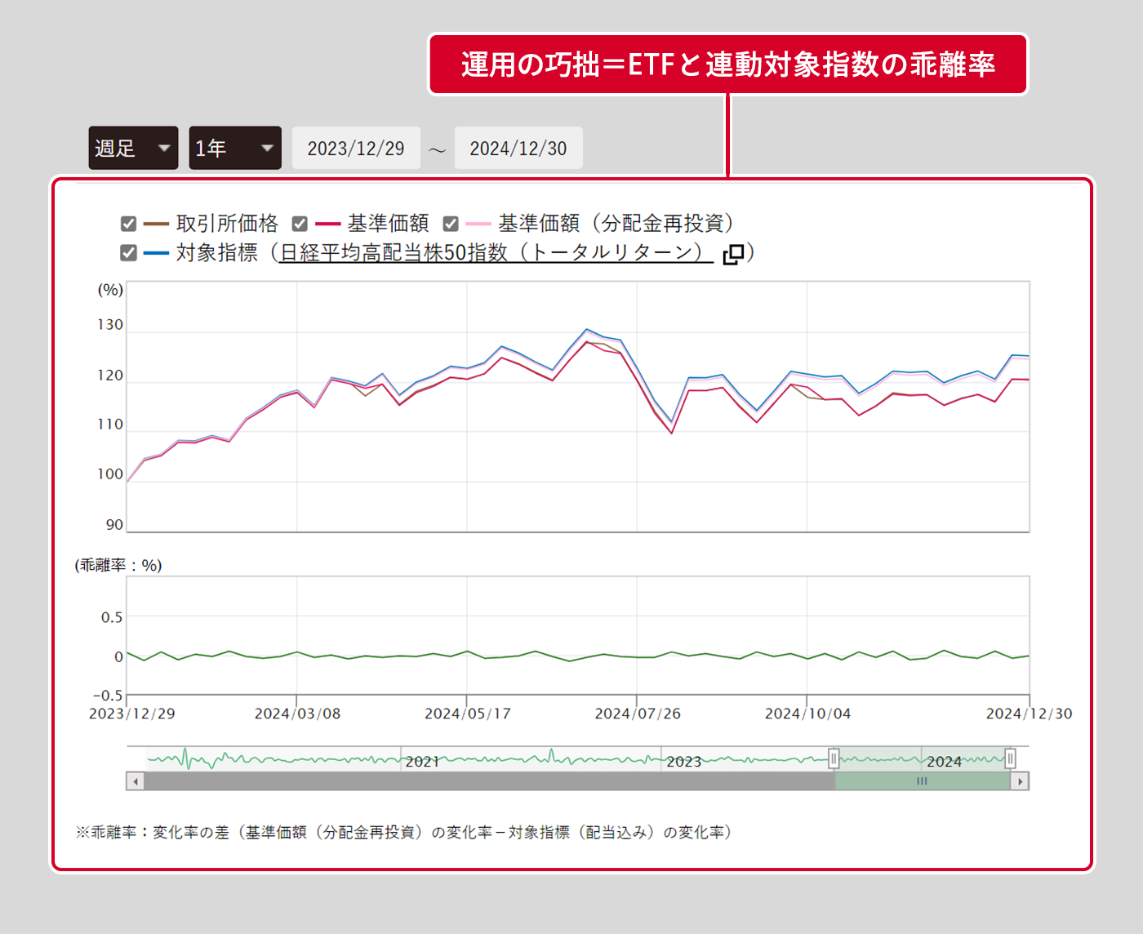Open the 1年 period dropdown
Image resolution: width=1143 pixels, height=934 pixels.
235,148
